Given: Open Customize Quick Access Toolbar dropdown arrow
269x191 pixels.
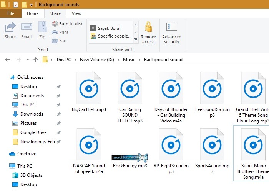Looking at the screenshot, I should (x=31, y=5).
